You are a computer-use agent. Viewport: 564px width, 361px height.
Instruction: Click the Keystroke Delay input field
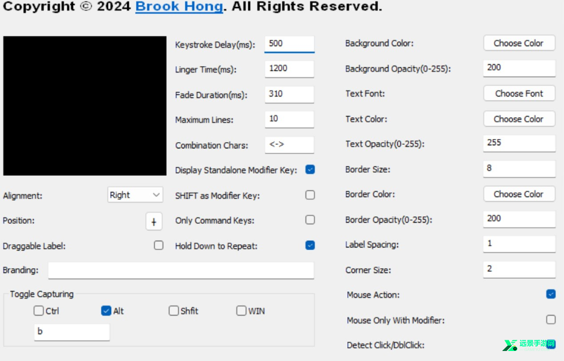click(x=290, y=44)
